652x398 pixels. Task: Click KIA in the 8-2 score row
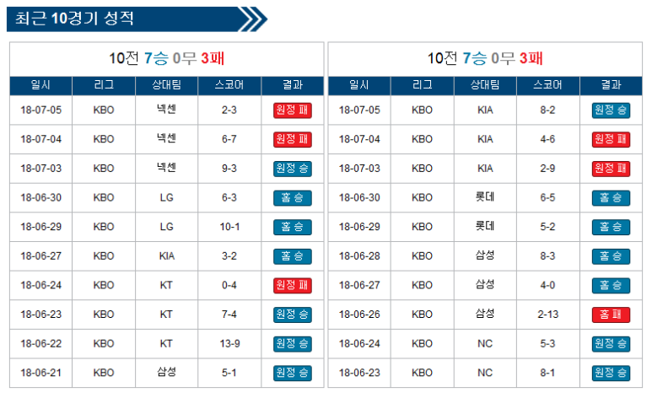click(485, 110)
